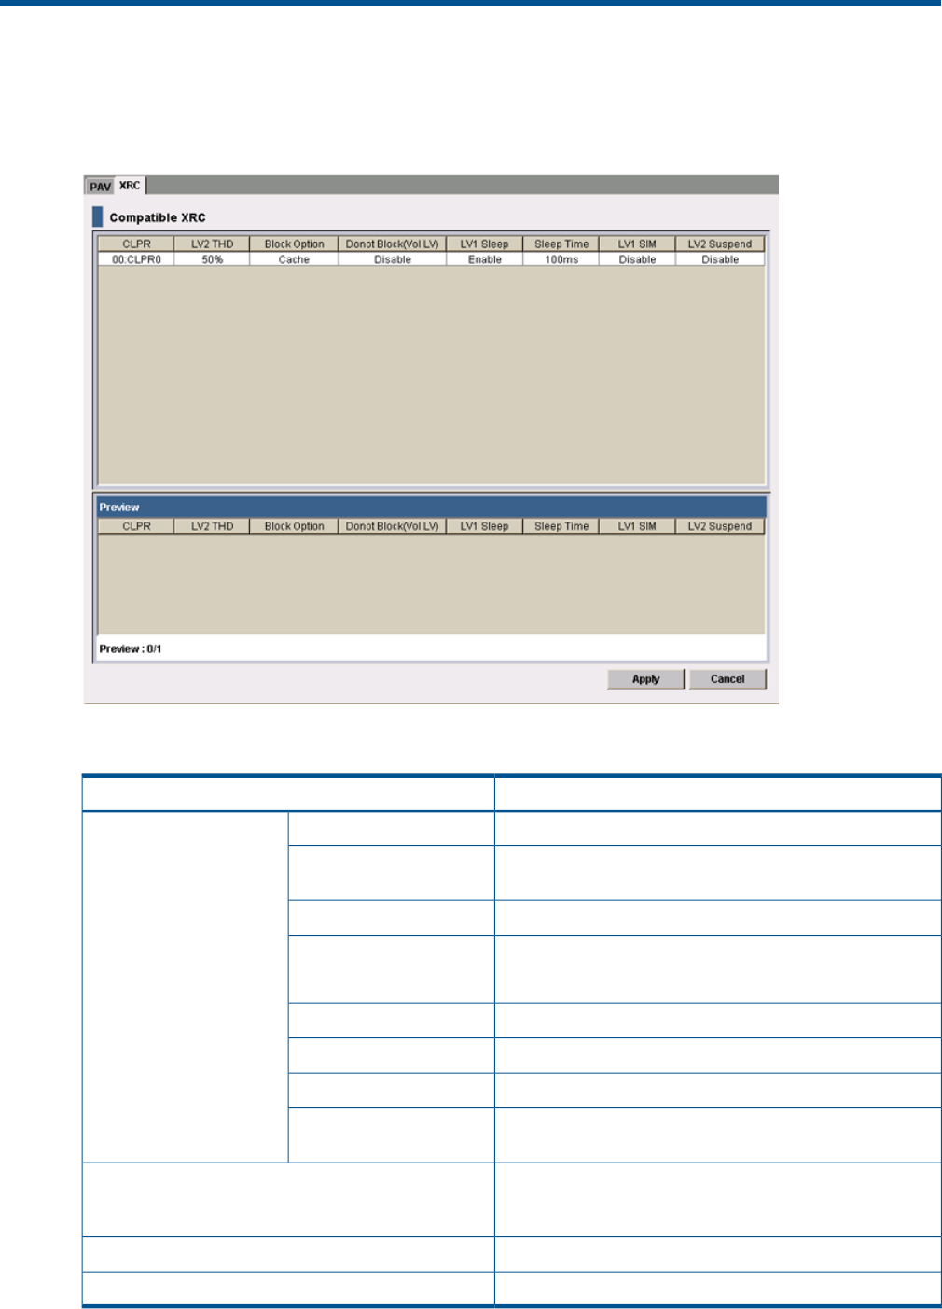
Task: Click Donot Block(Vol LV) header in upper table
Action: pos(392,244)
